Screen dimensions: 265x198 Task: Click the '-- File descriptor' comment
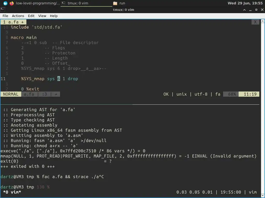click(x=75, y=43)
